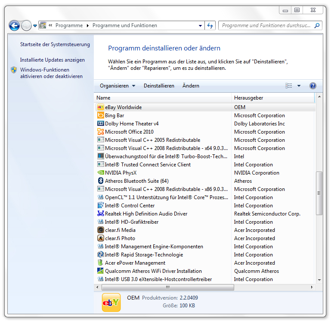Click the vertical scrollbar thumb
Image resolution: width=331 pixels, height=322 pixels.
point(319,193)
